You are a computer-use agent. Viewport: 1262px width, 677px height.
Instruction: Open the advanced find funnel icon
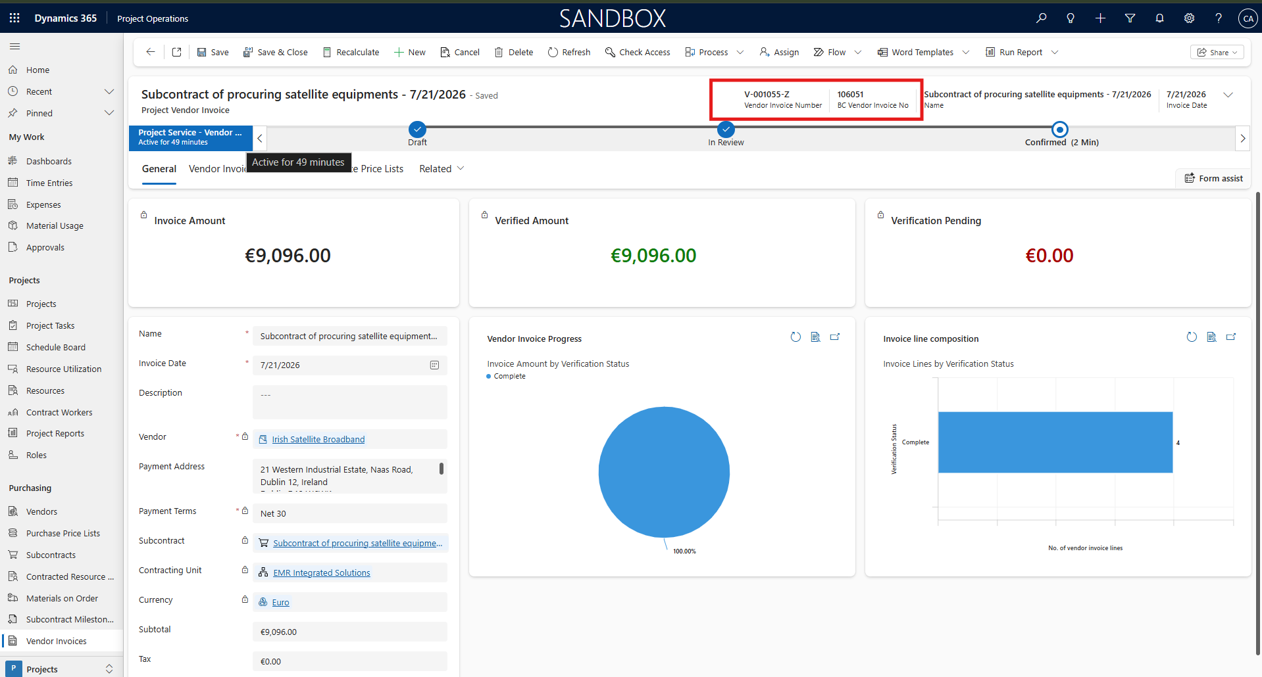pos(1130,18)
